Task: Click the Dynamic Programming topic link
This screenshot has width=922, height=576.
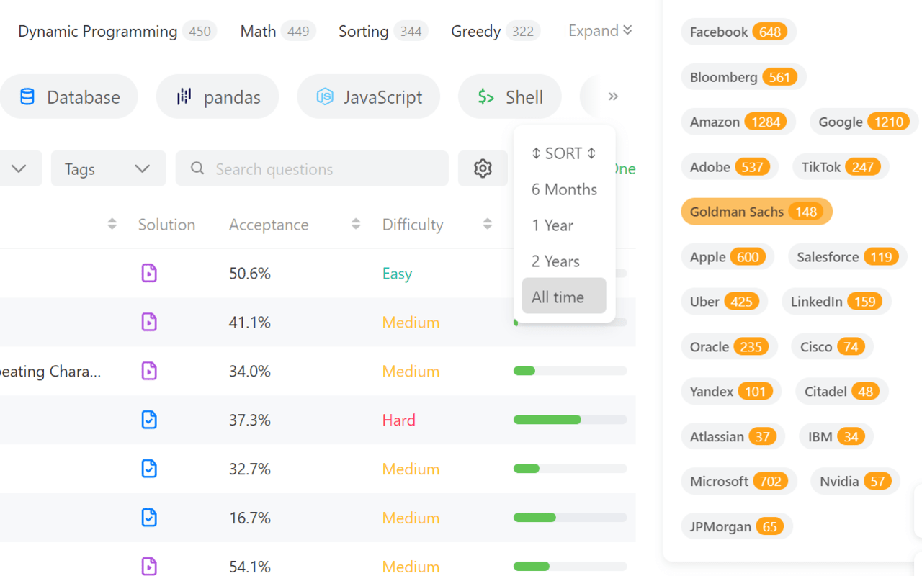Action: pos(97,32)
